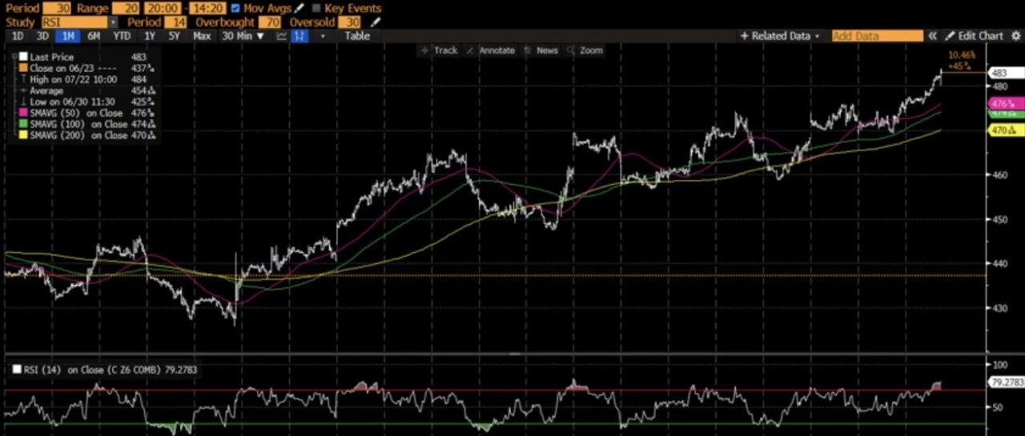Click the High on 07/22 10:00 legend text
This screenshot has height=436, width=1025.
point(74,79)
